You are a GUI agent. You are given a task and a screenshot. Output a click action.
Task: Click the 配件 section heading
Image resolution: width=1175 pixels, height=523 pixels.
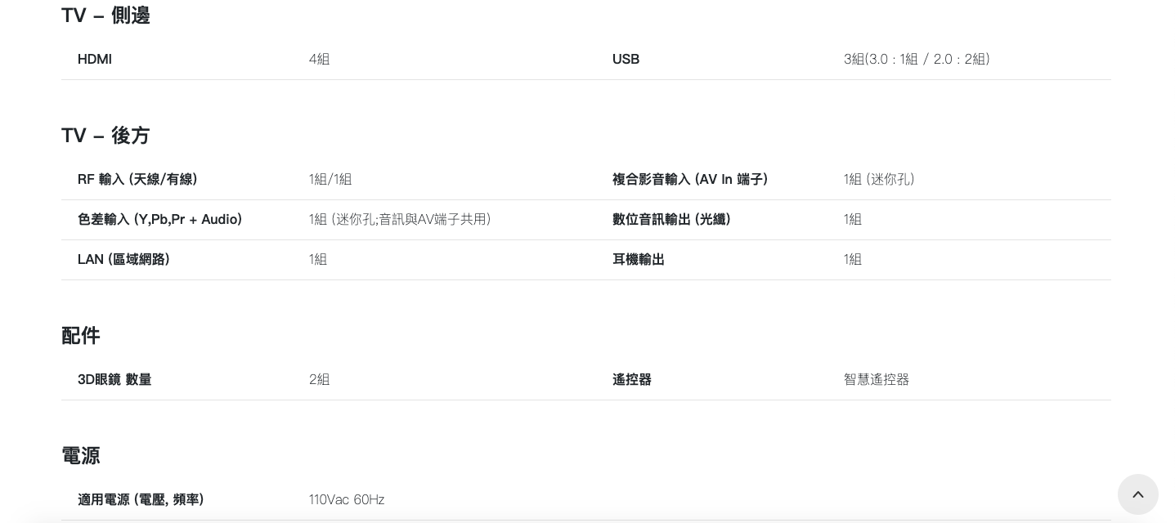(x=81, y=336)
